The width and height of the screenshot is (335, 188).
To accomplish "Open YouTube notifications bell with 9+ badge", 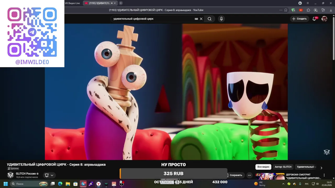I will tap(315, 19).
